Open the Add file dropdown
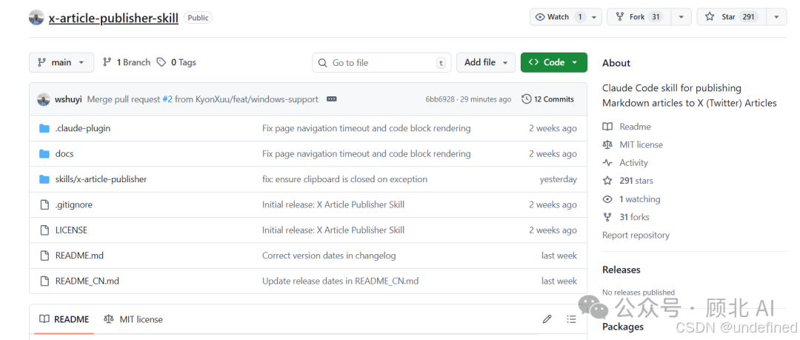This screenshot has width=800, height=340. click(486, 62)
